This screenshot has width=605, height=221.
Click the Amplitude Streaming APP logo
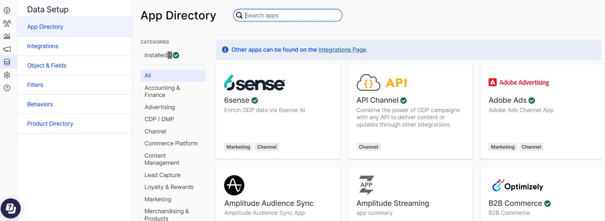click(366, 185)
